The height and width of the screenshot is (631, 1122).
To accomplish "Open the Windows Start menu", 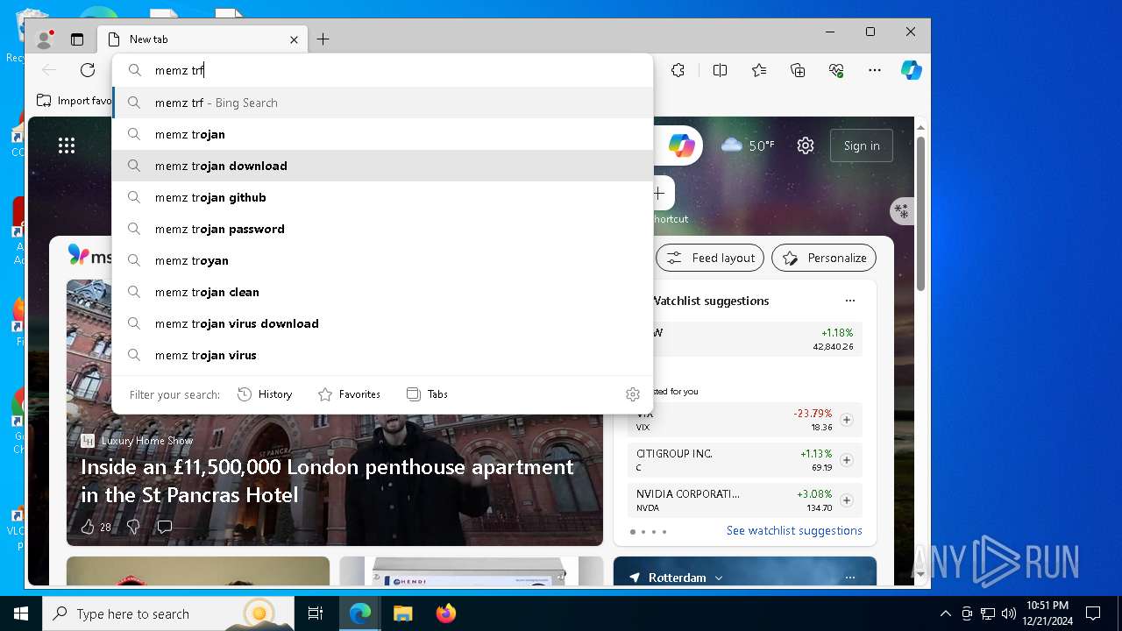I will pos(21,613).
